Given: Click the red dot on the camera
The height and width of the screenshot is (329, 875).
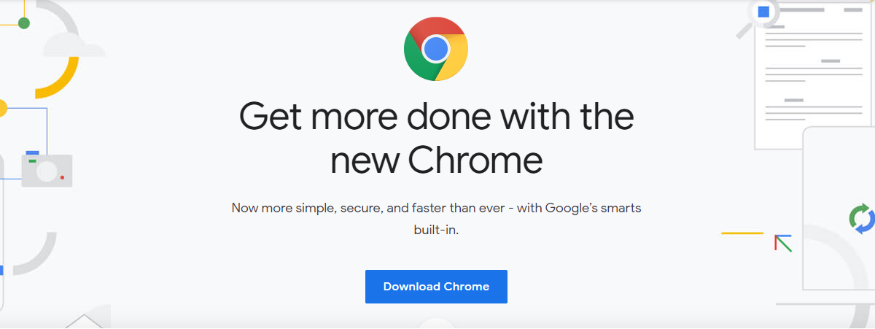Looking at the screenshot, I should click(63, 177).
